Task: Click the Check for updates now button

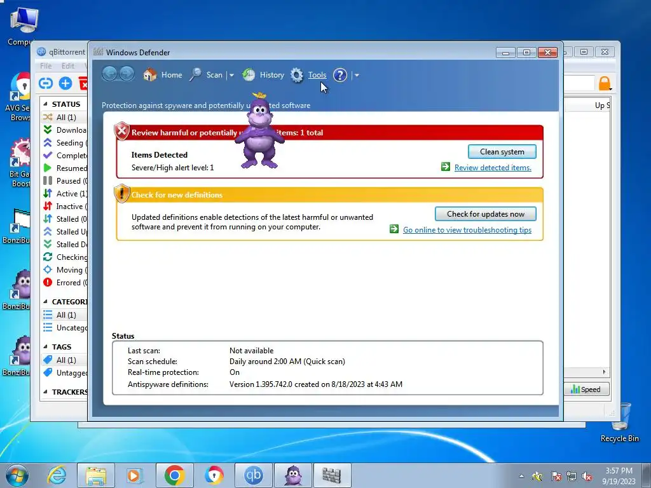Action: (x=485, y=214)
